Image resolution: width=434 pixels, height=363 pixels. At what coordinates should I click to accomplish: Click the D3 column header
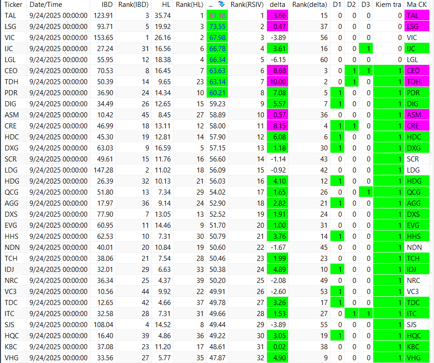(x=365, y=5)
